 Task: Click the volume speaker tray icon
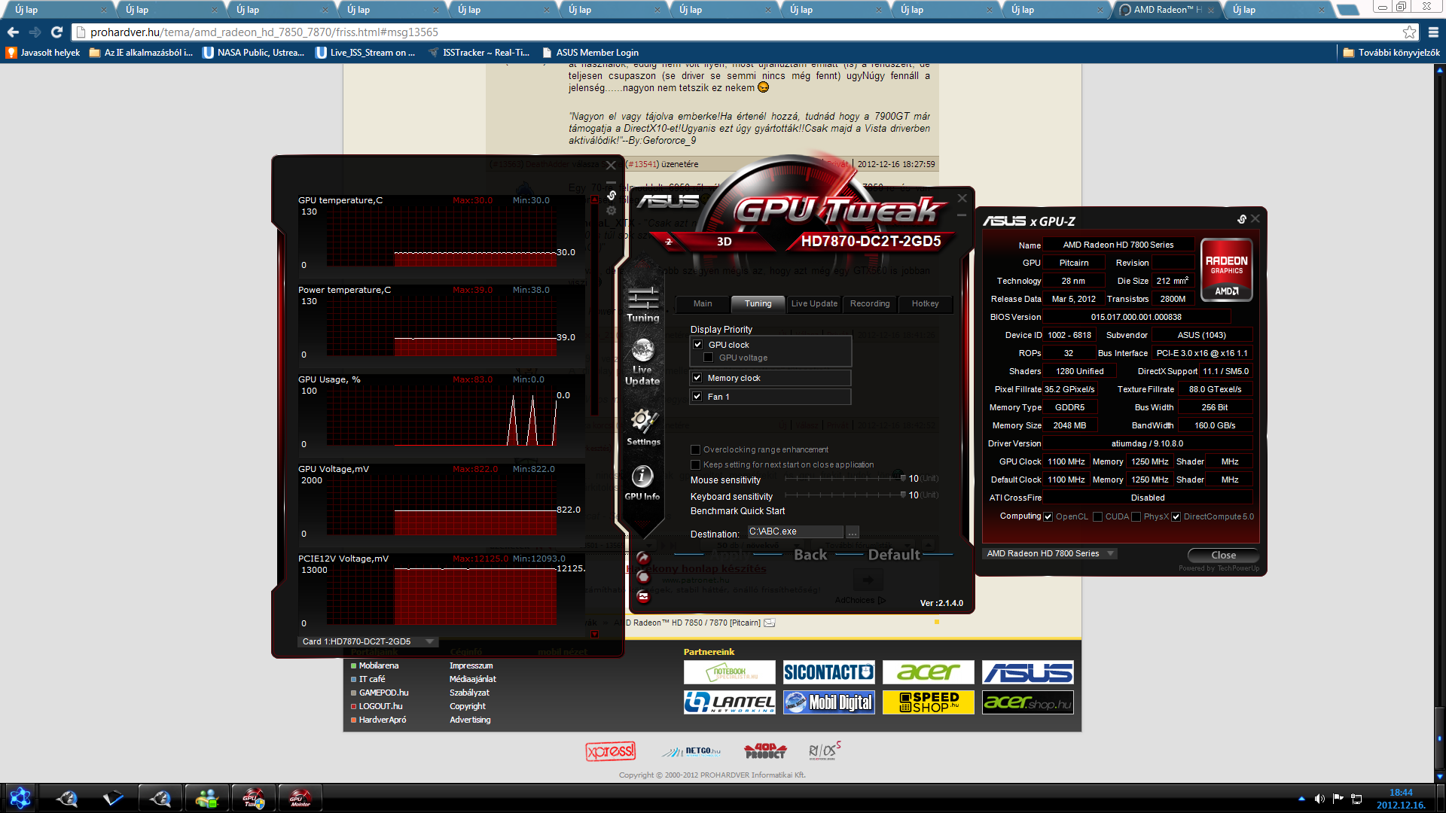pos(1319,799)
